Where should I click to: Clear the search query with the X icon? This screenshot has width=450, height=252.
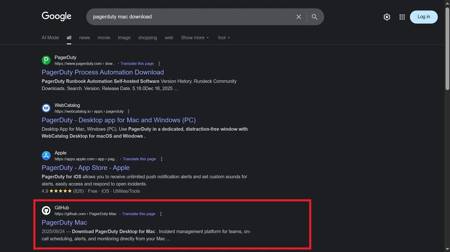point(299,17)
